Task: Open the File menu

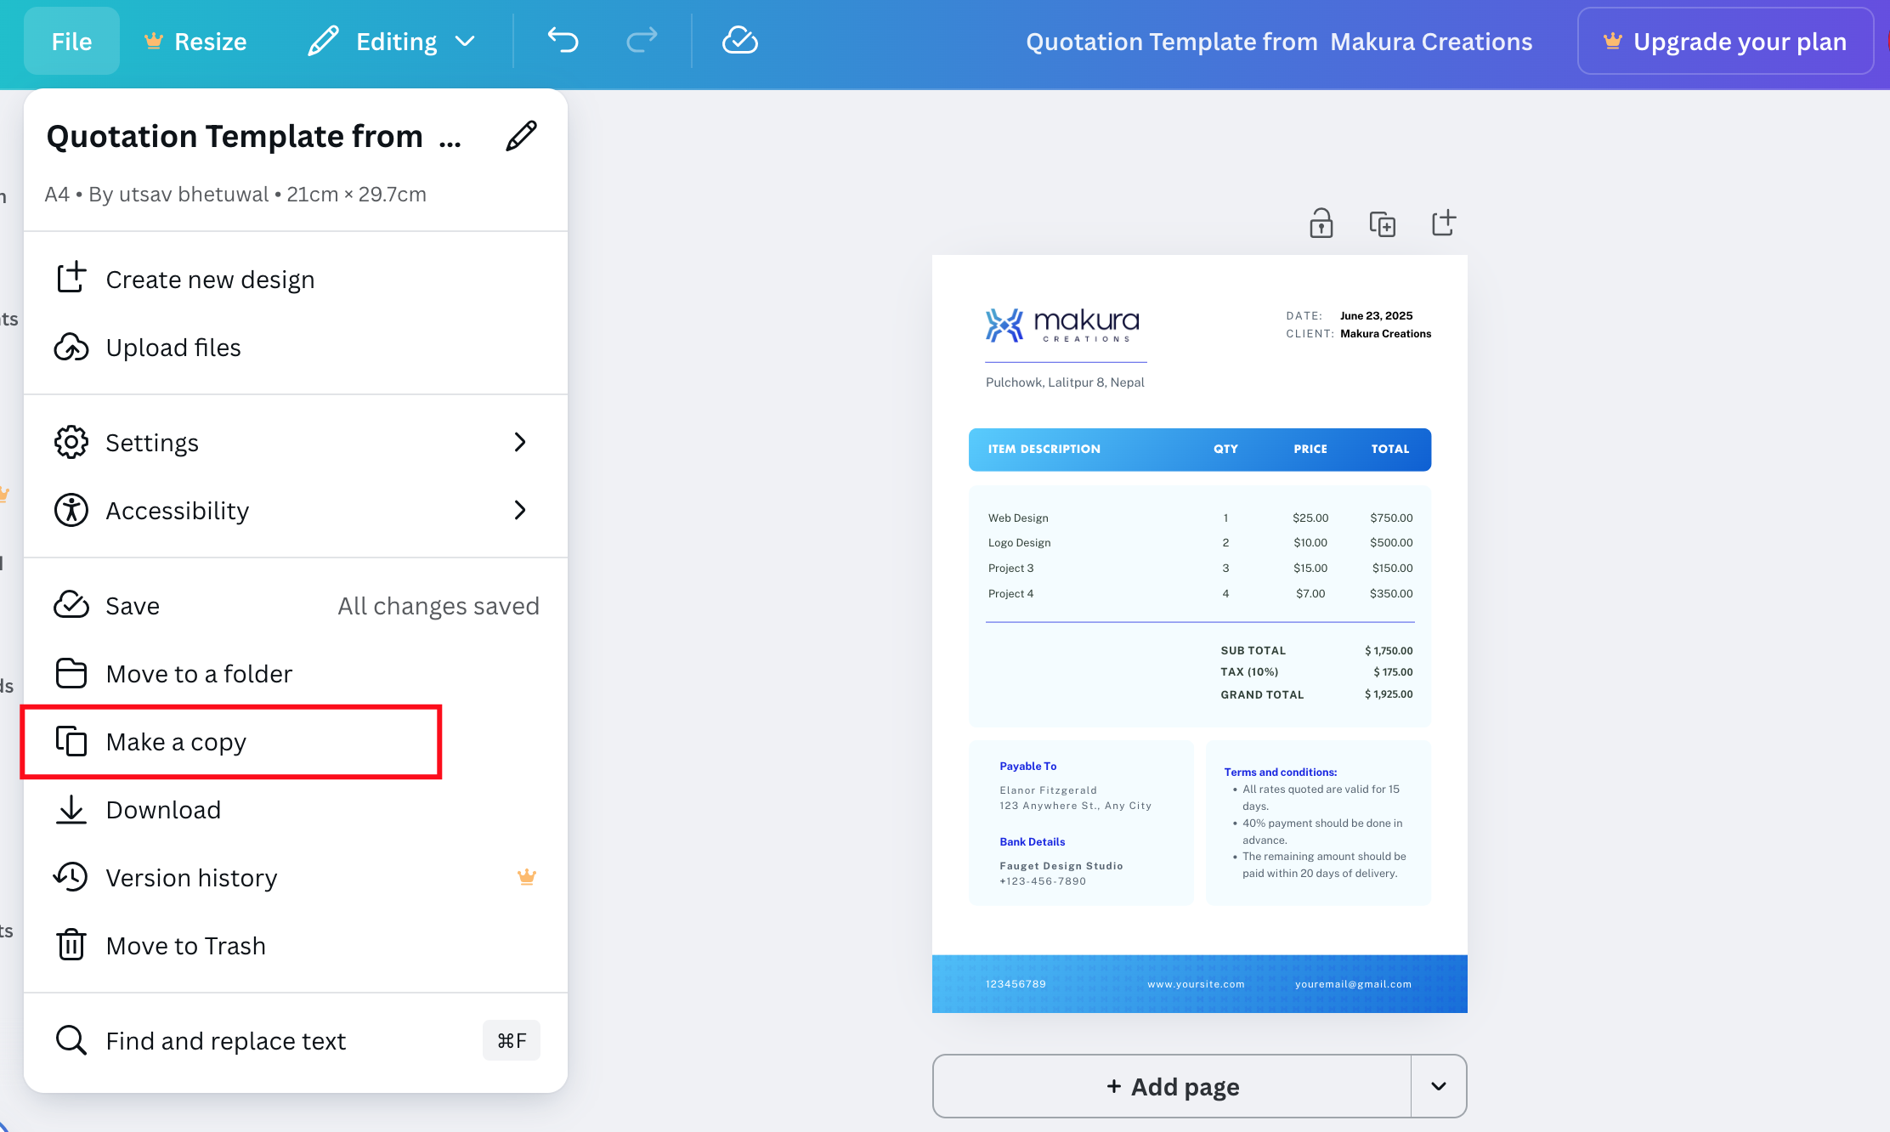Action: (71, 41)
